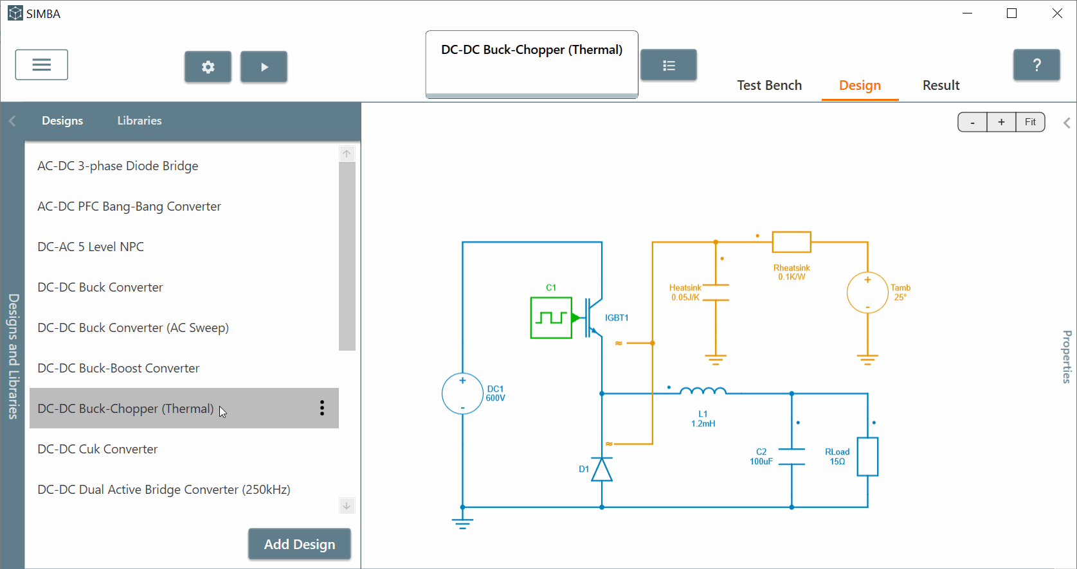
Task: Select the C1 square wave control block
Action: tap(551, 317)
